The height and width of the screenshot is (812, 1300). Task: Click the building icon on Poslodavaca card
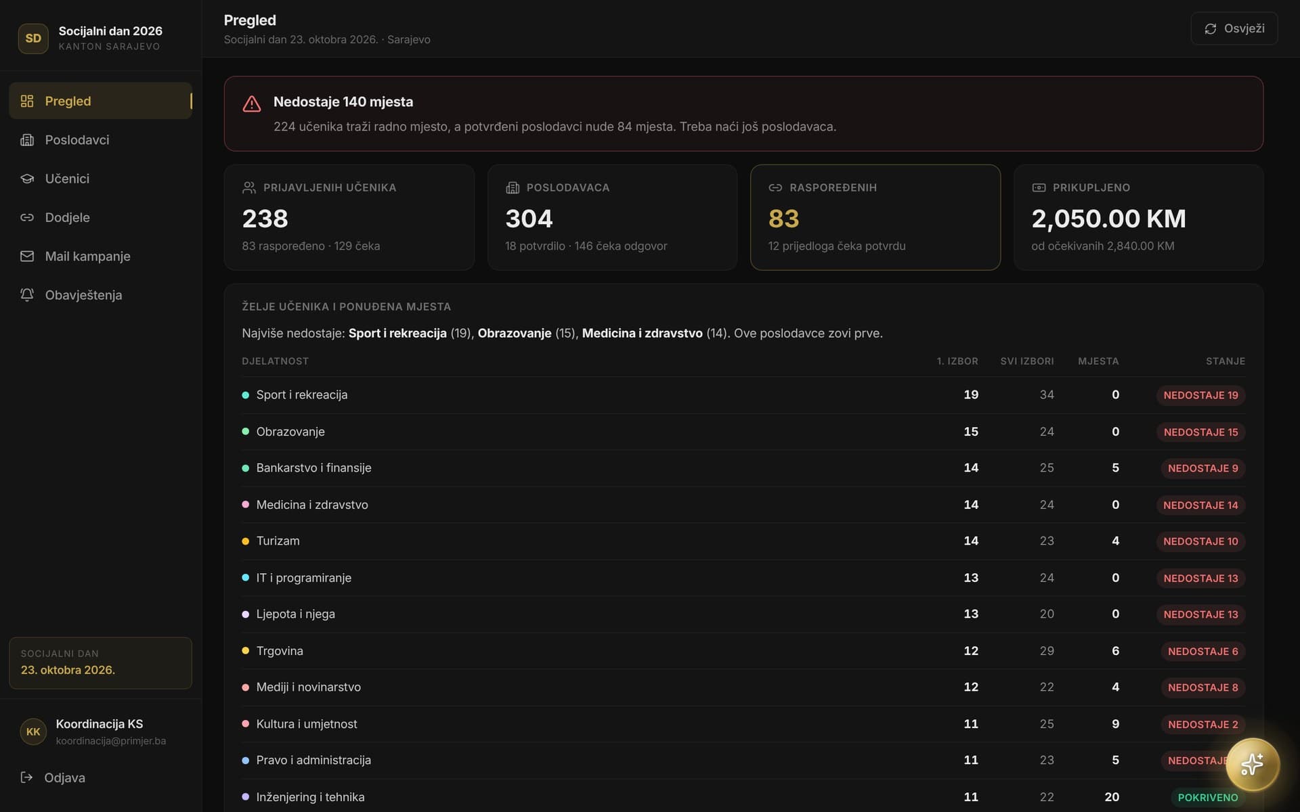click(x=512, y=187)
